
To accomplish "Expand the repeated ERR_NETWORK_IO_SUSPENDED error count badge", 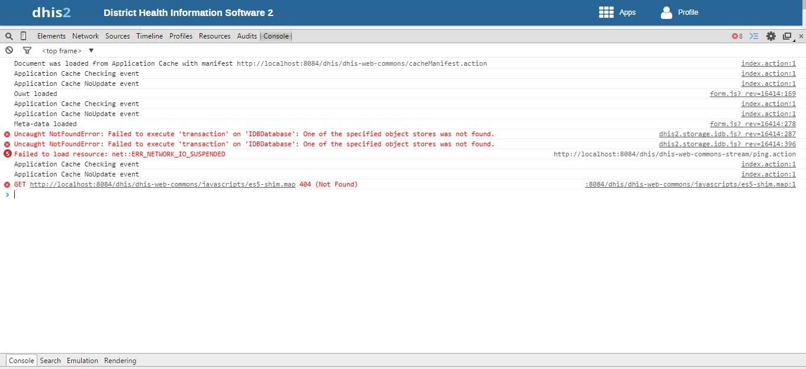I will coord(8,154).
